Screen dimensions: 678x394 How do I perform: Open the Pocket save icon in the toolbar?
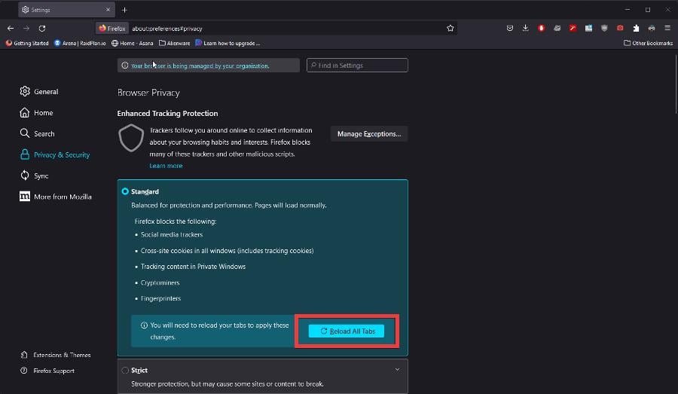510,28
